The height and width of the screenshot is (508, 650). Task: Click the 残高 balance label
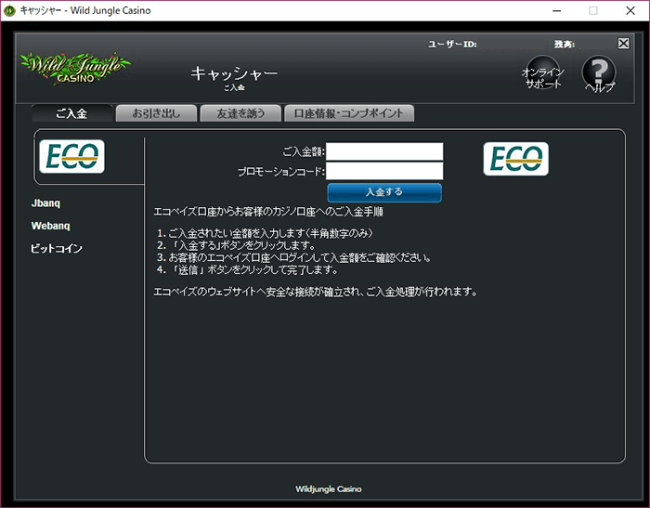[565, 44]
